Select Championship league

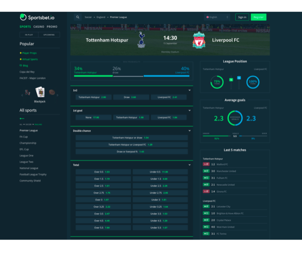pyautogui.click(x=28, y=143)
